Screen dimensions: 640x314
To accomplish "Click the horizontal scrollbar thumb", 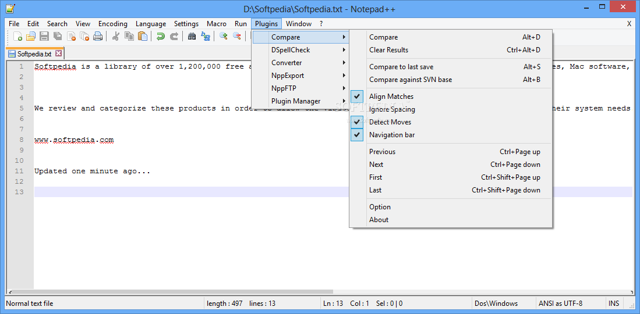I will (172, 292).
